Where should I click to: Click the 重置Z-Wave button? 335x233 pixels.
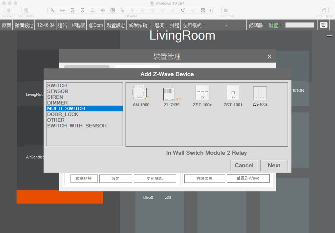click(248, 178)
